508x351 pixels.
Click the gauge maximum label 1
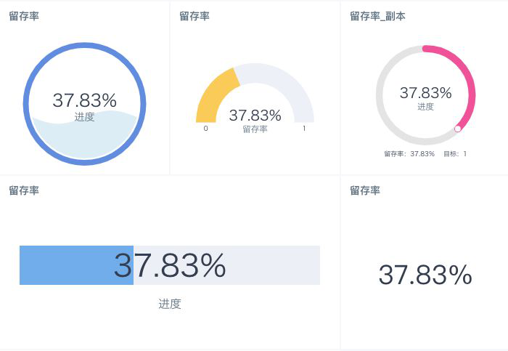point(303,129)
